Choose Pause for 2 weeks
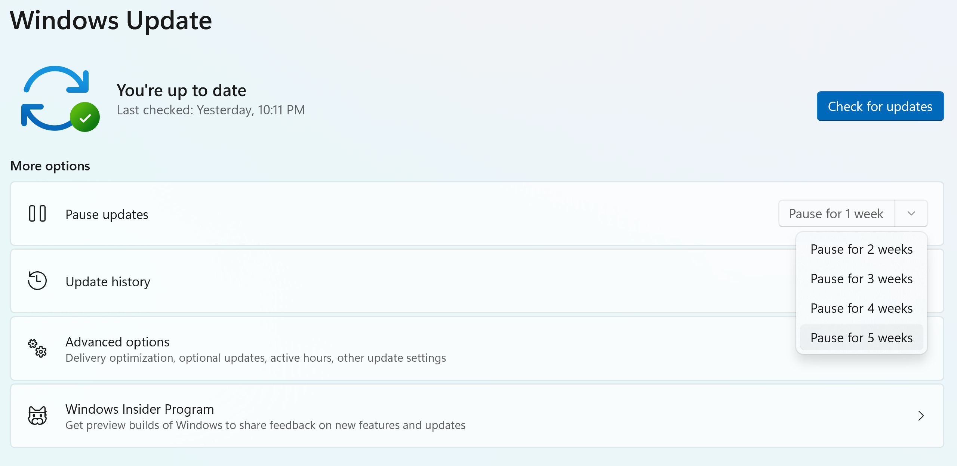The width and height of the screenshot is (957, 466). click(x=861, y=249)
